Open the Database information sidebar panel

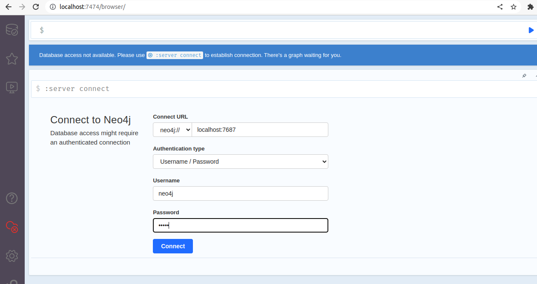tap(11, 30)
